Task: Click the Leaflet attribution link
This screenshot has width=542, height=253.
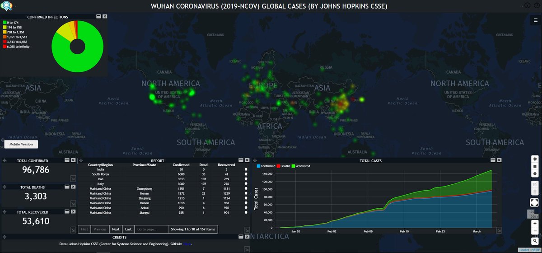Action: 524,250
